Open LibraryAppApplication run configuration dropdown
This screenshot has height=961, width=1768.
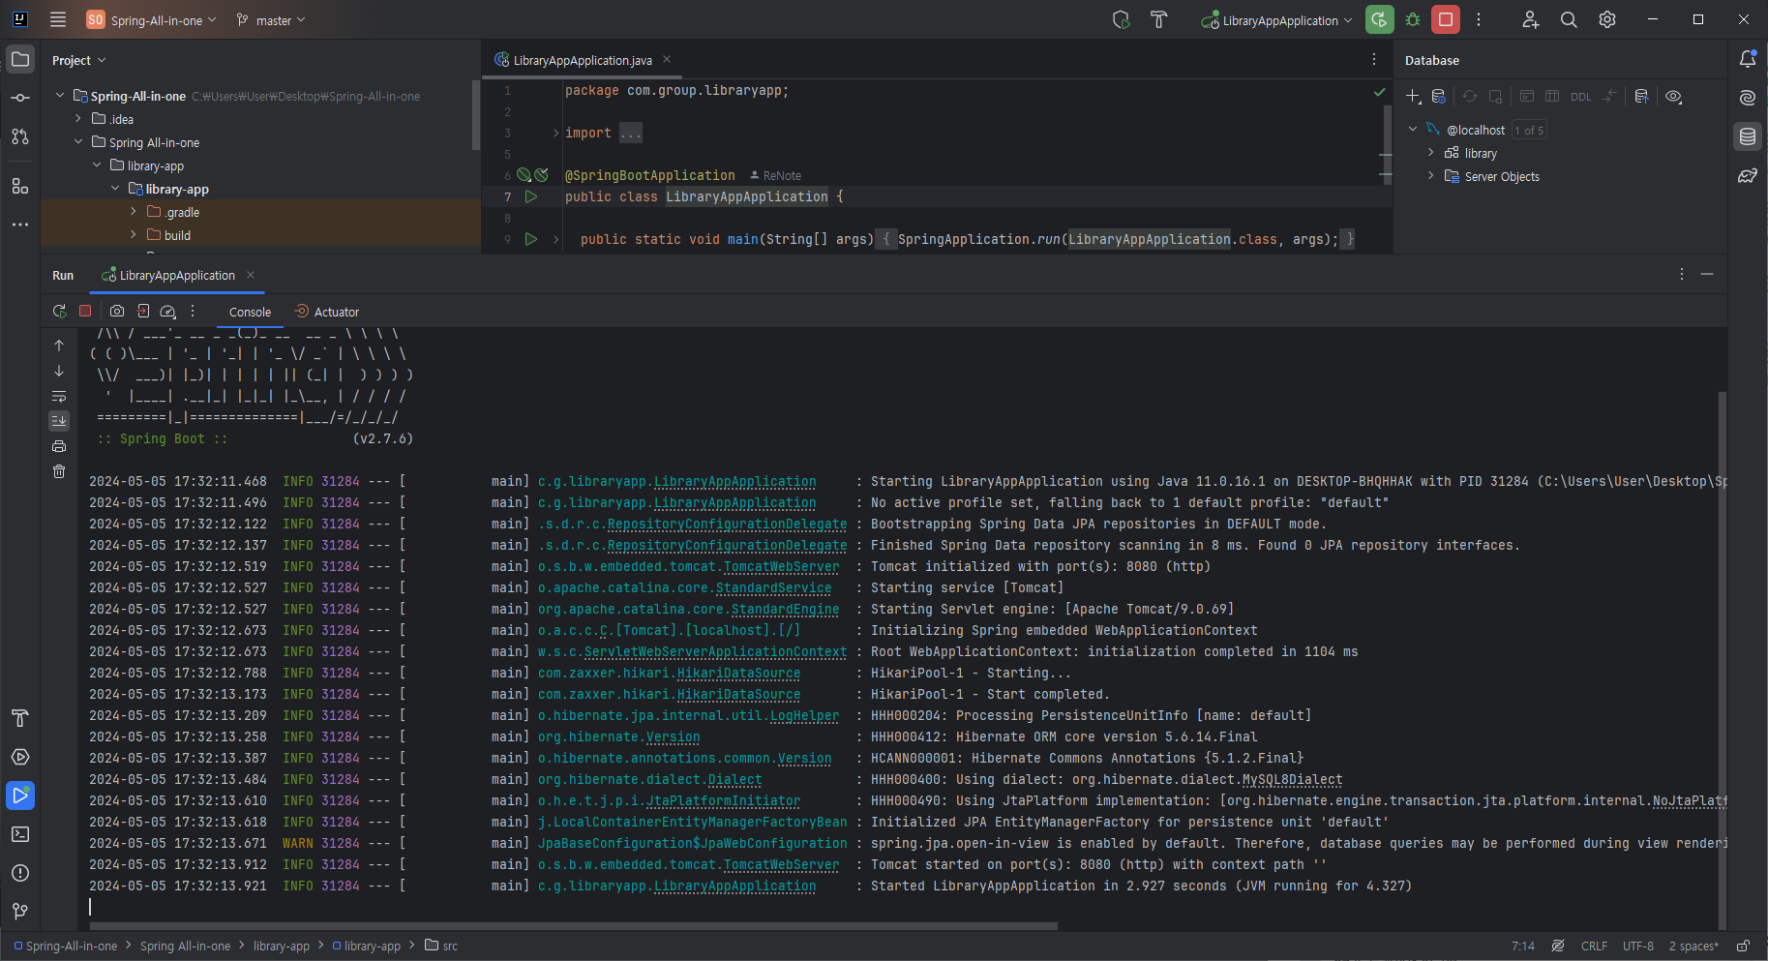[1277, 20]
